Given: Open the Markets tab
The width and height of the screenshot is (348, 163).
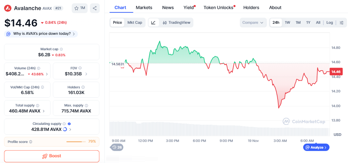Looking at the screenshot, I should 144,7.
